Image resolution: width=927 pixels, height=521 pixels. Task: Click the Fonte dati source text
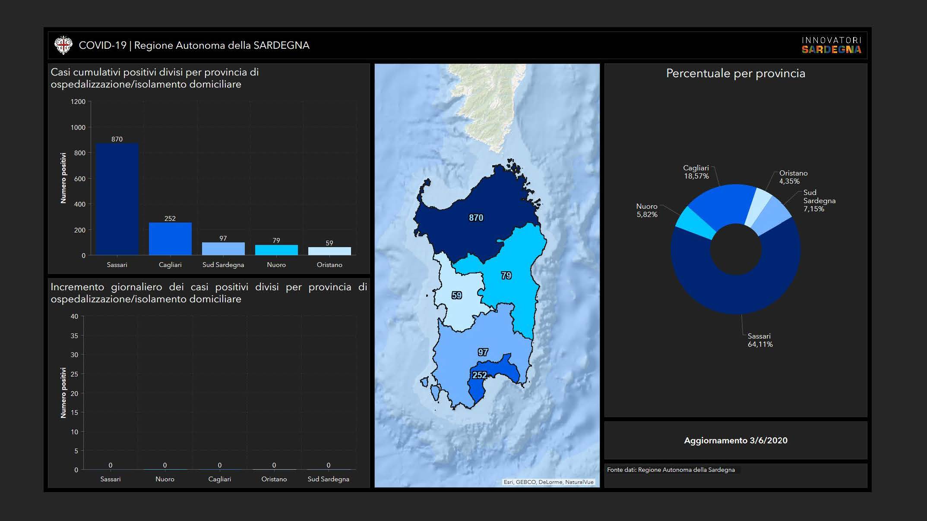(x=671, y=470)
